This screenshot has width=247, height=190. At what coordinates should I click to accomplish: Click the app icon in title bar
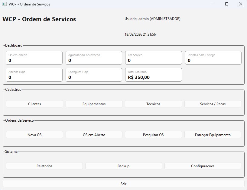point(5,4)
